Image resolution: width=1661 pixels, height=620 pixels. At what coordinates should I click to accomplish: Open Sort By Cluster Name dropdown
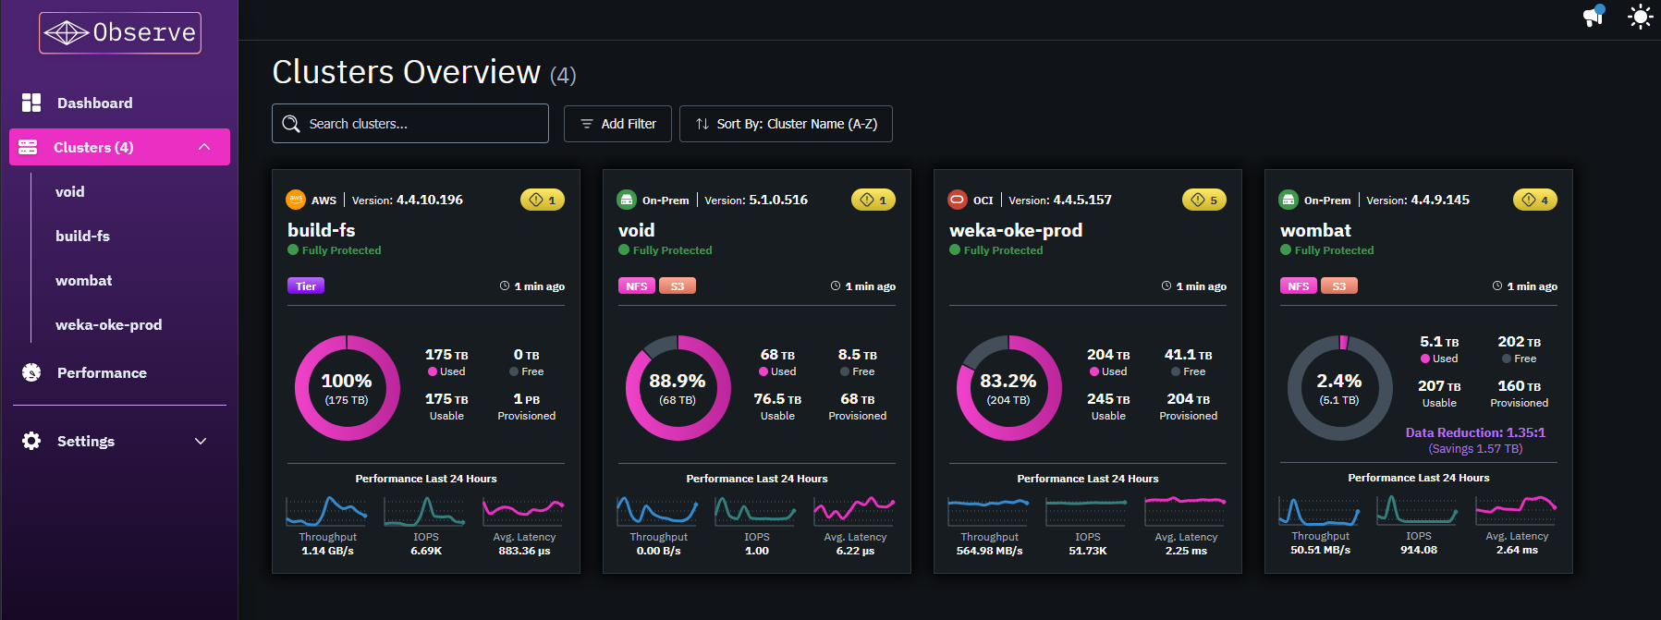[786, 124]
